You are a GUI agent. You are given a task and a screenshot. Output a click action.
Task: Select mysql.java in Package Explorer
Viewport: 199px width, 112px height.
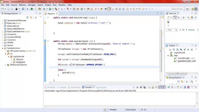(21, 62)
